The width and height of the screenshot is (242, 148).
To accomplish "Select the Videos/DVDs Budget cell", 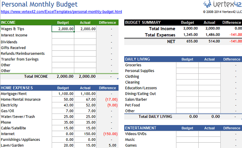I will pyautogui.click(x=187, y=134).
